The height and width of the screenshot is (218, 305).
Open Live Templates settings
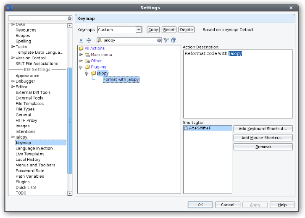30,154
